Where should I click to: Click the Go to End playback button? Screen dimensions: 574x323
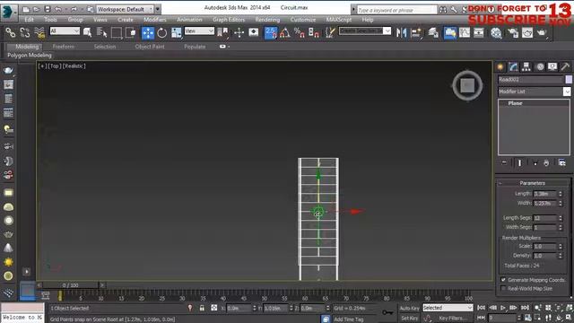(525, 308)
